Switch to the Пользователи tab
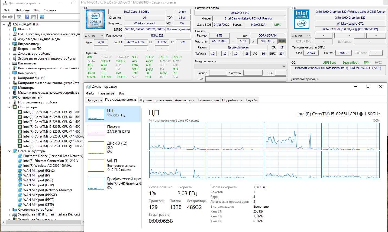 coord(208,100)
